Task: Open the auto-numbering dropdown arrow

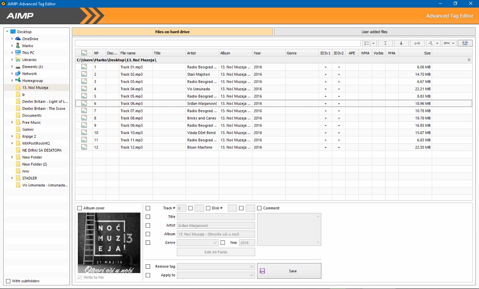Action: pyautogui.click(x=374, y=43)
